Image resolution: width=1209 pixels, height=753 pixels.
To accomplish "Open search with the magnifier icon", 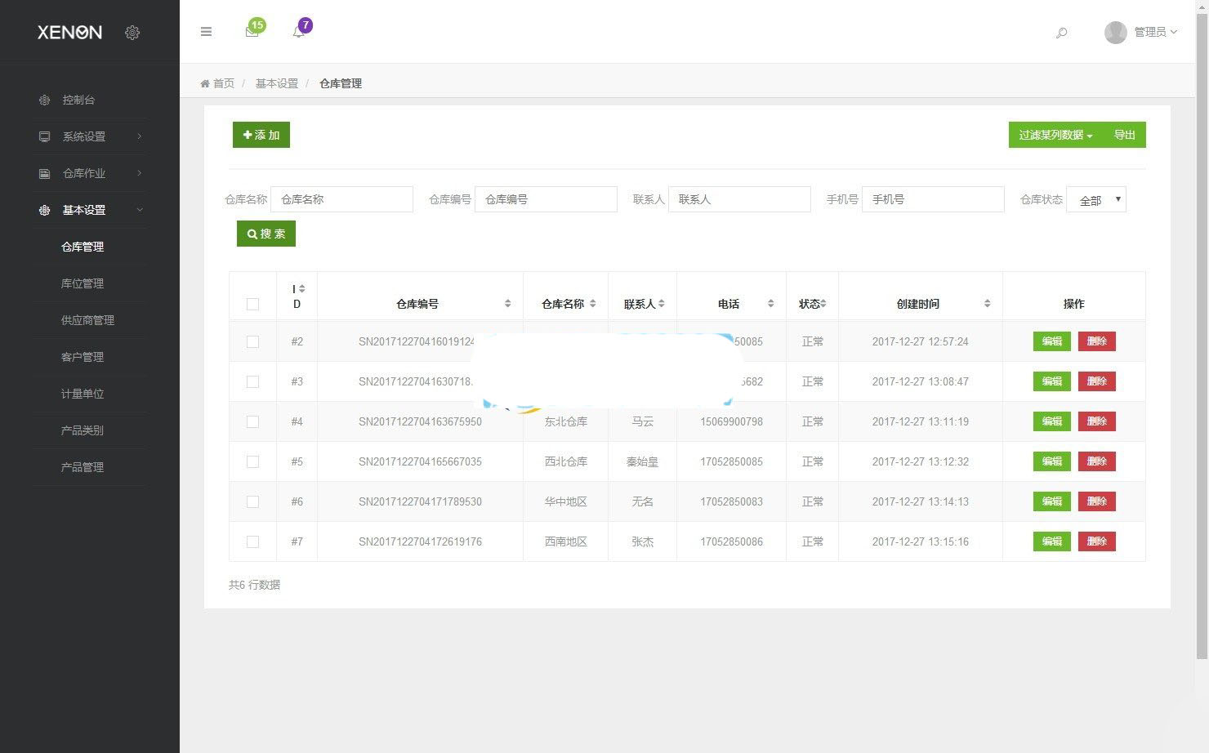I will point(1061,33).
